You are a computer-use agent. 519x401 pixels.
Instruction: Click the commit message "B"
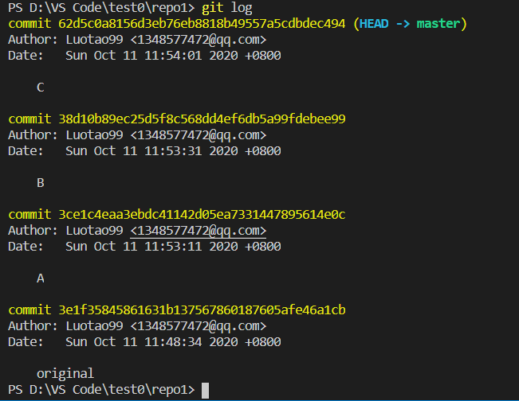pos(41,183)
